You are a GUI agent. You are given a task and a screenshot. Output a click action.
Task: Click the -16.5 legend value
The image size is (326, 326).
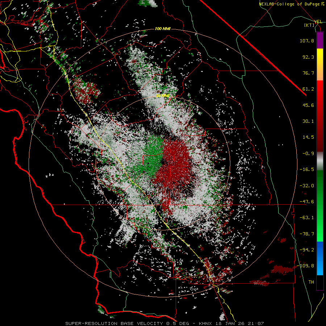point(307,170)
